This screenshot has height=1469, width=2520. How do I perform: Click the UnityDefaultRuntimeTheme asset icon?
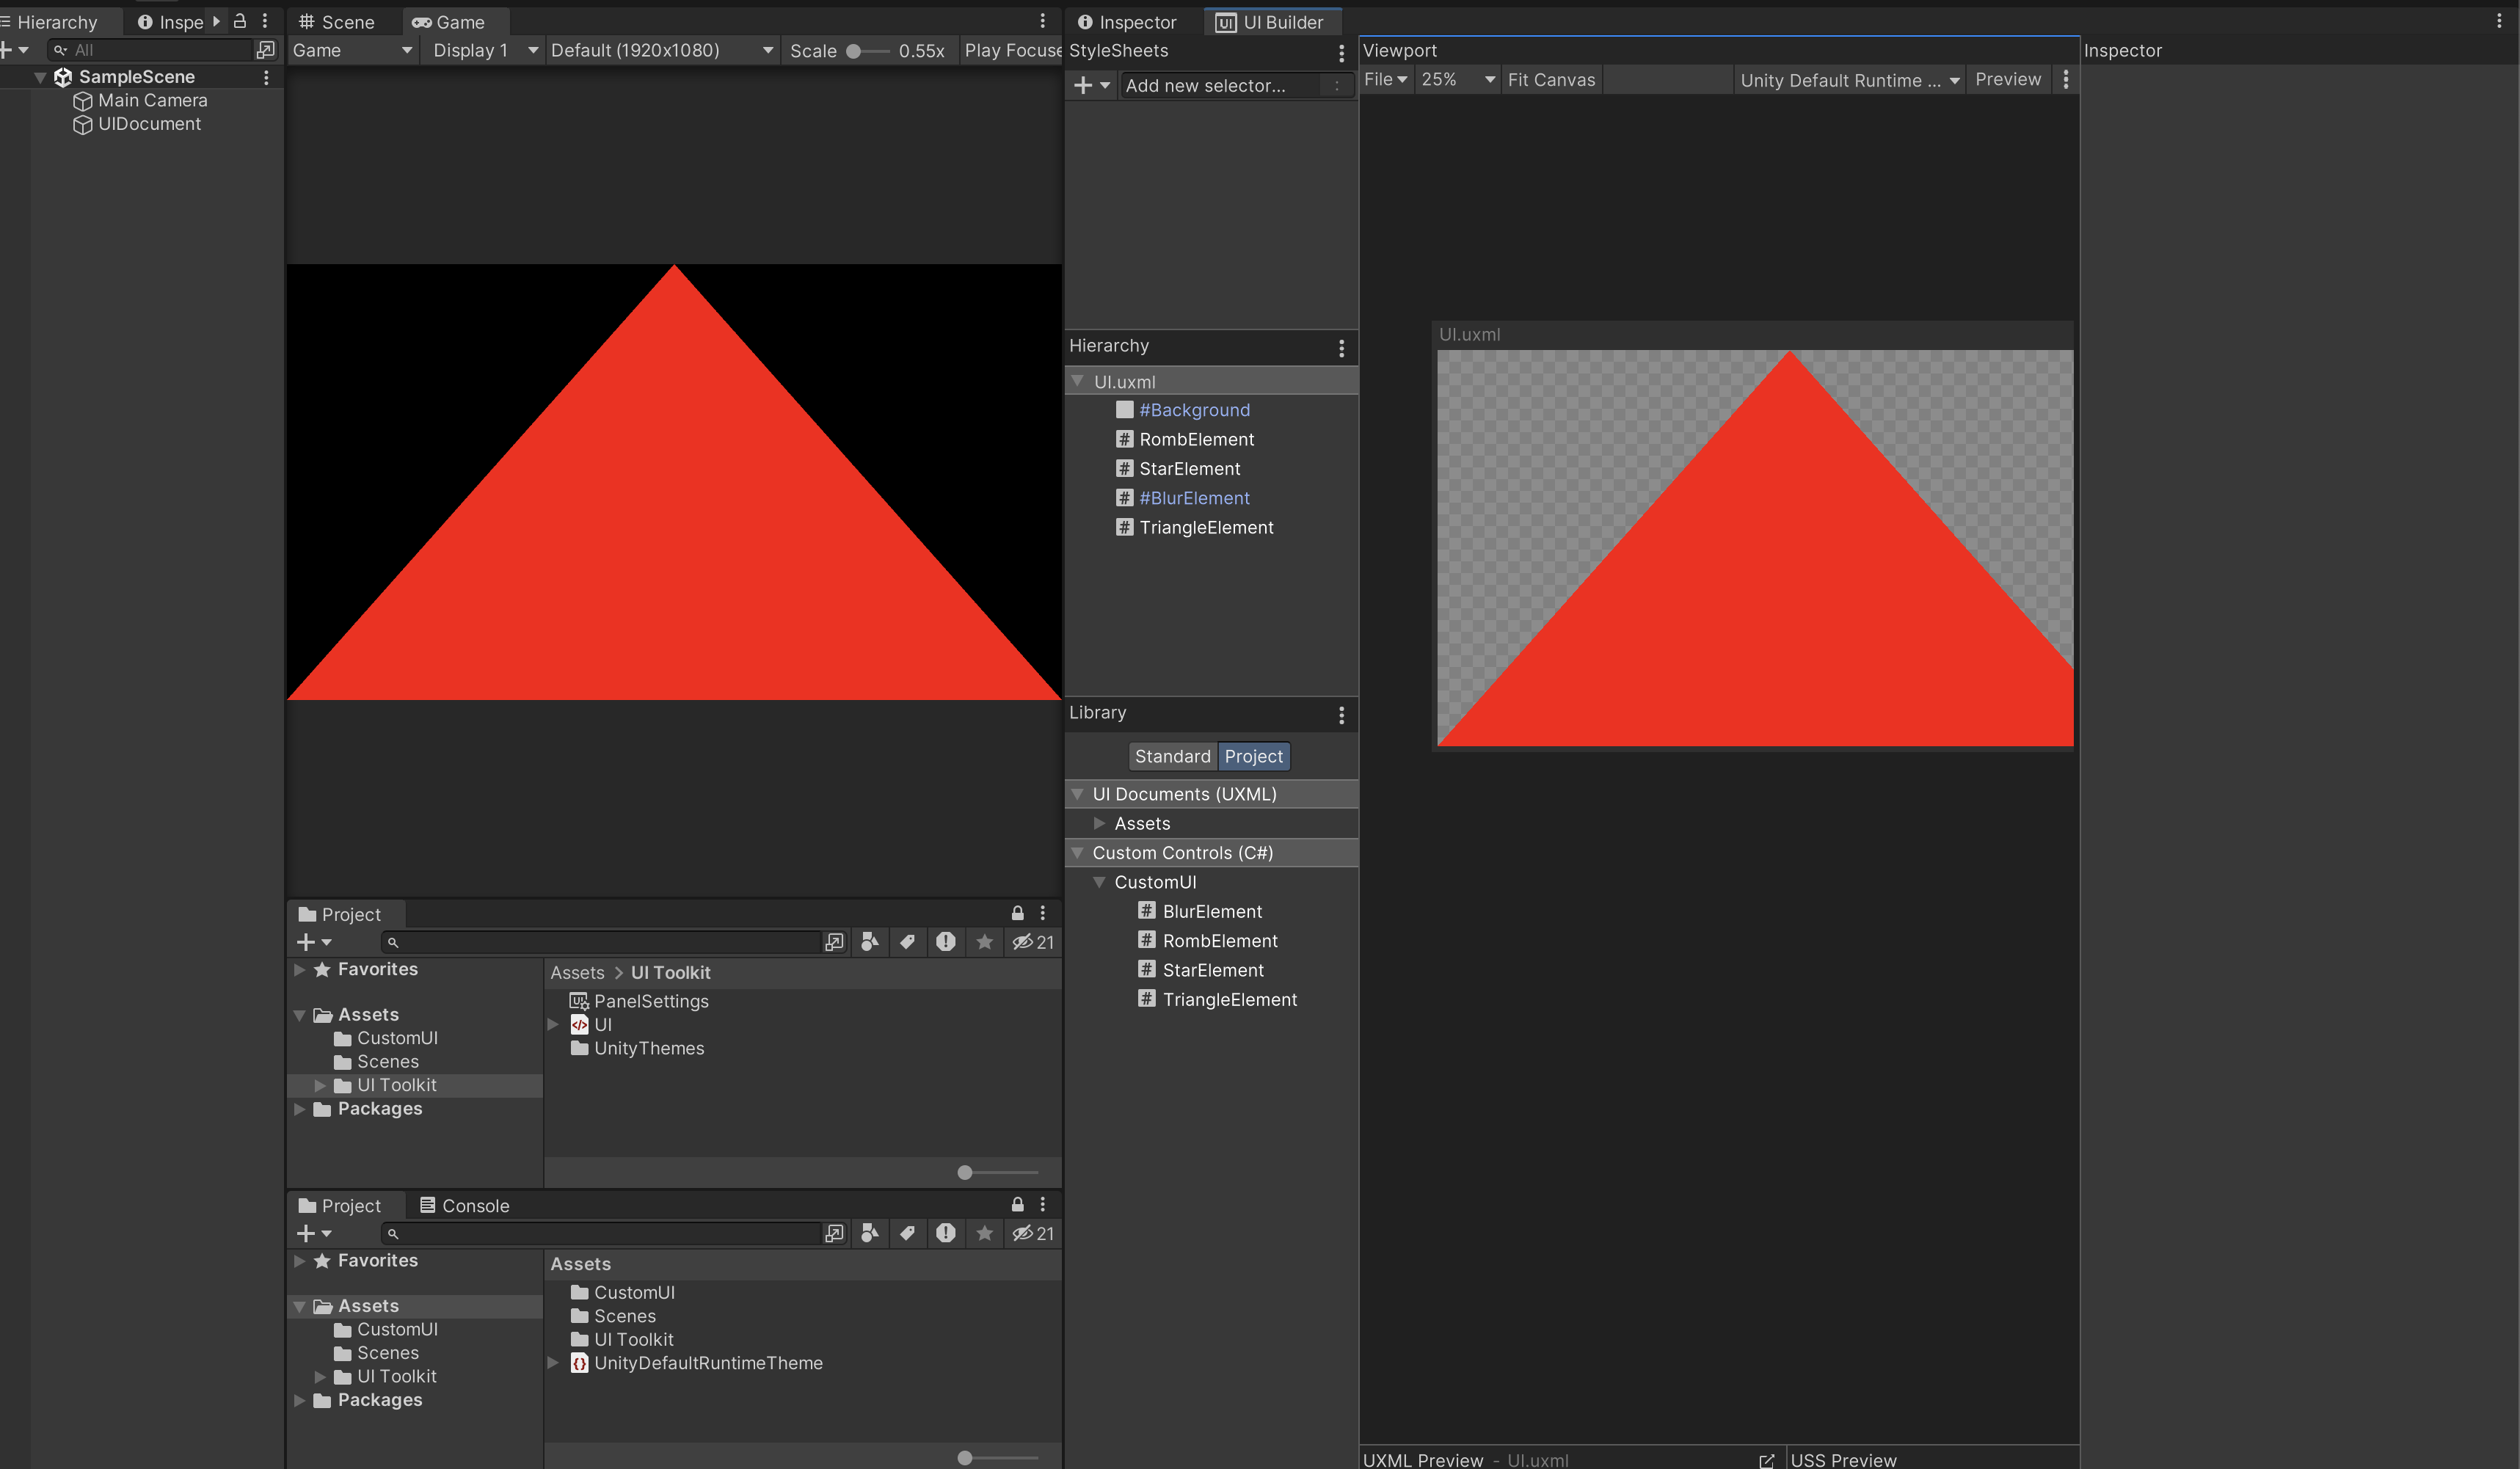point(579,1363)
